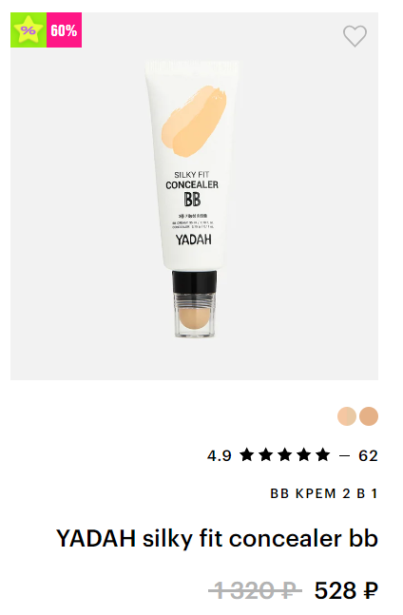Open the YADAH silky fit concealer bb title

(217, 538)
